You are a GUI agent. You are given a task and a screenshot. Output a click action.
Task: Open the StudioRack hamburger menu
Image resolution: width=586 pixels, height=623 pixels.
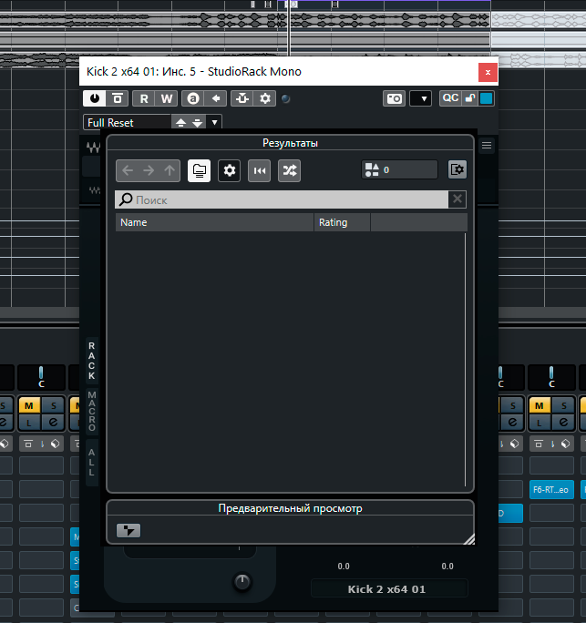[x=487, y=146]
